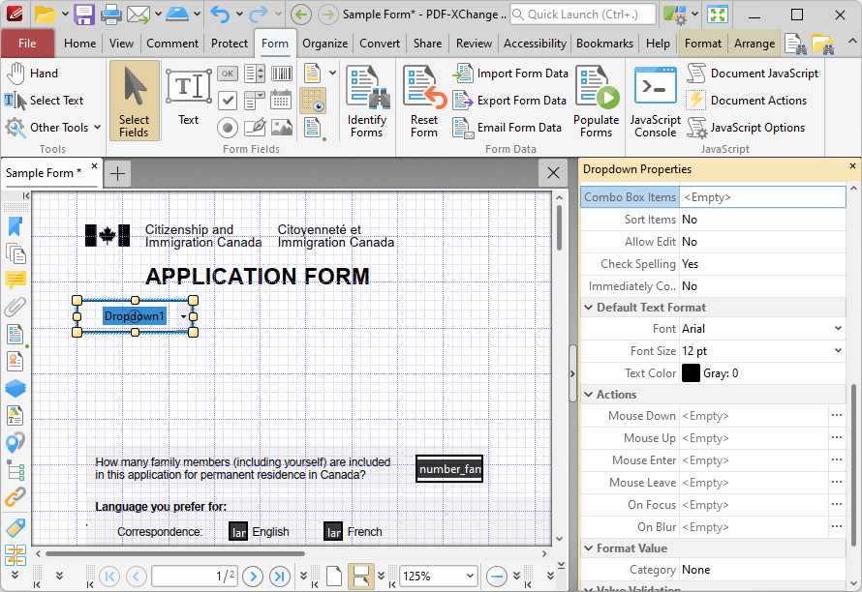Screen dimensions: 862x592
Task: Activate the Select Text tool
Action: 44,101
